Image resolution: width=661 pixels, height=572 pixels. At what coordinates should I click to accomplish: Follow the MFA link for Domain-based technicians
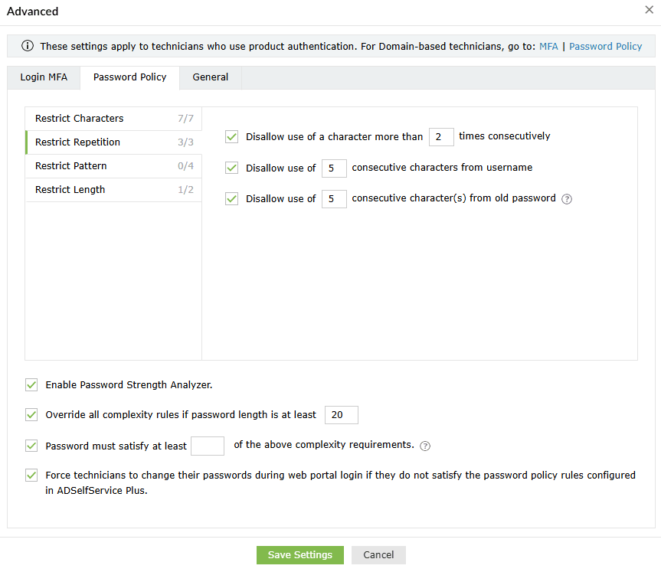[548, 46]
